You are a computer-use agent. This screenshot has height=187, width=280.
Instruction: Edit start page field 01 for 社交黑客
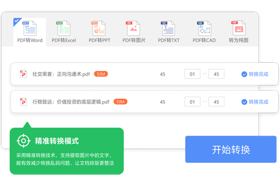coord(192,74)
